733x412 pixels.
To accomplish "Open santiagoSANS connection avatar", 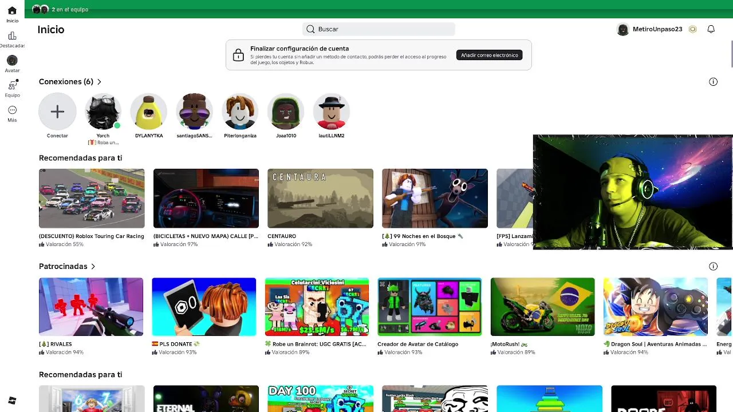I will (194, 112).
